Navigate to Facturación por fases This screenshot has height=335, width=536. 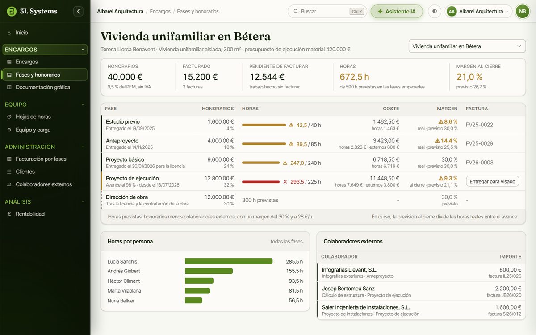click(x=45, y=159)
